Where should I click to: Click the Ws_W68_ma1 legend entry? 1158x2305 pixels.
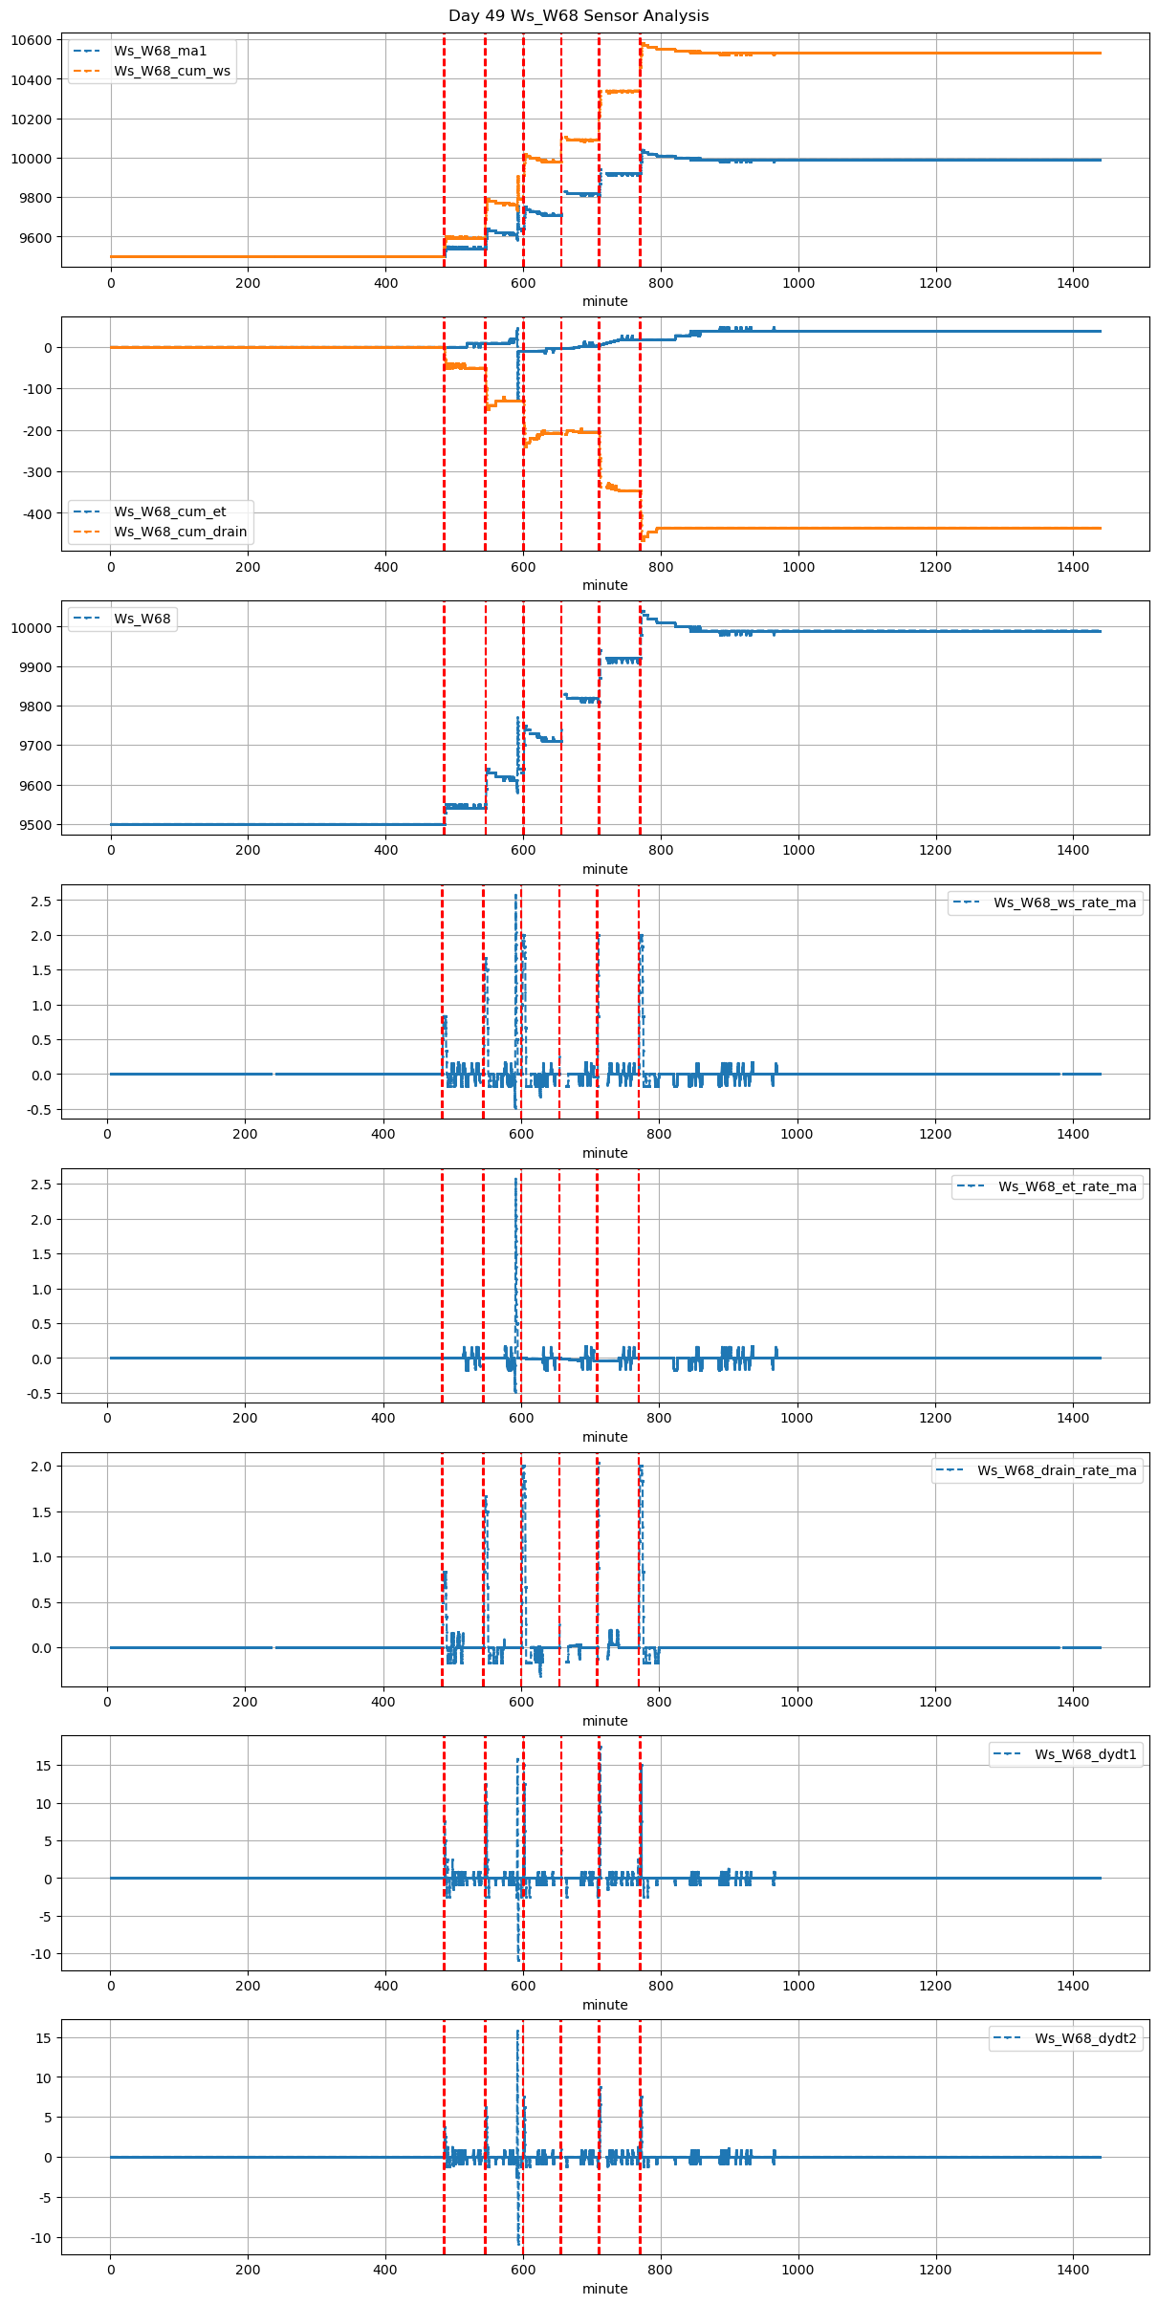coord(160,51)
